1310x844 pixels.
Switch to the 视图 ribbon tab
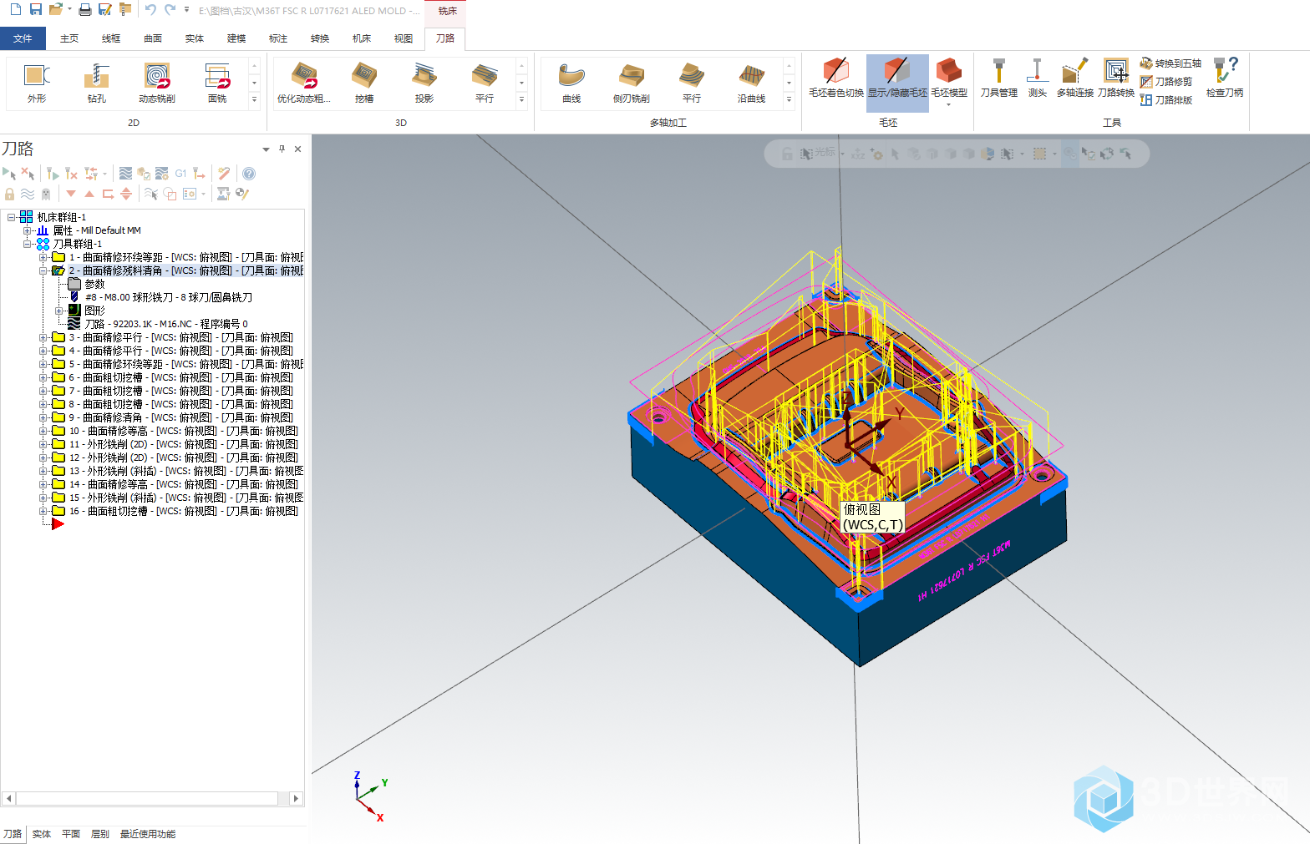404,38
